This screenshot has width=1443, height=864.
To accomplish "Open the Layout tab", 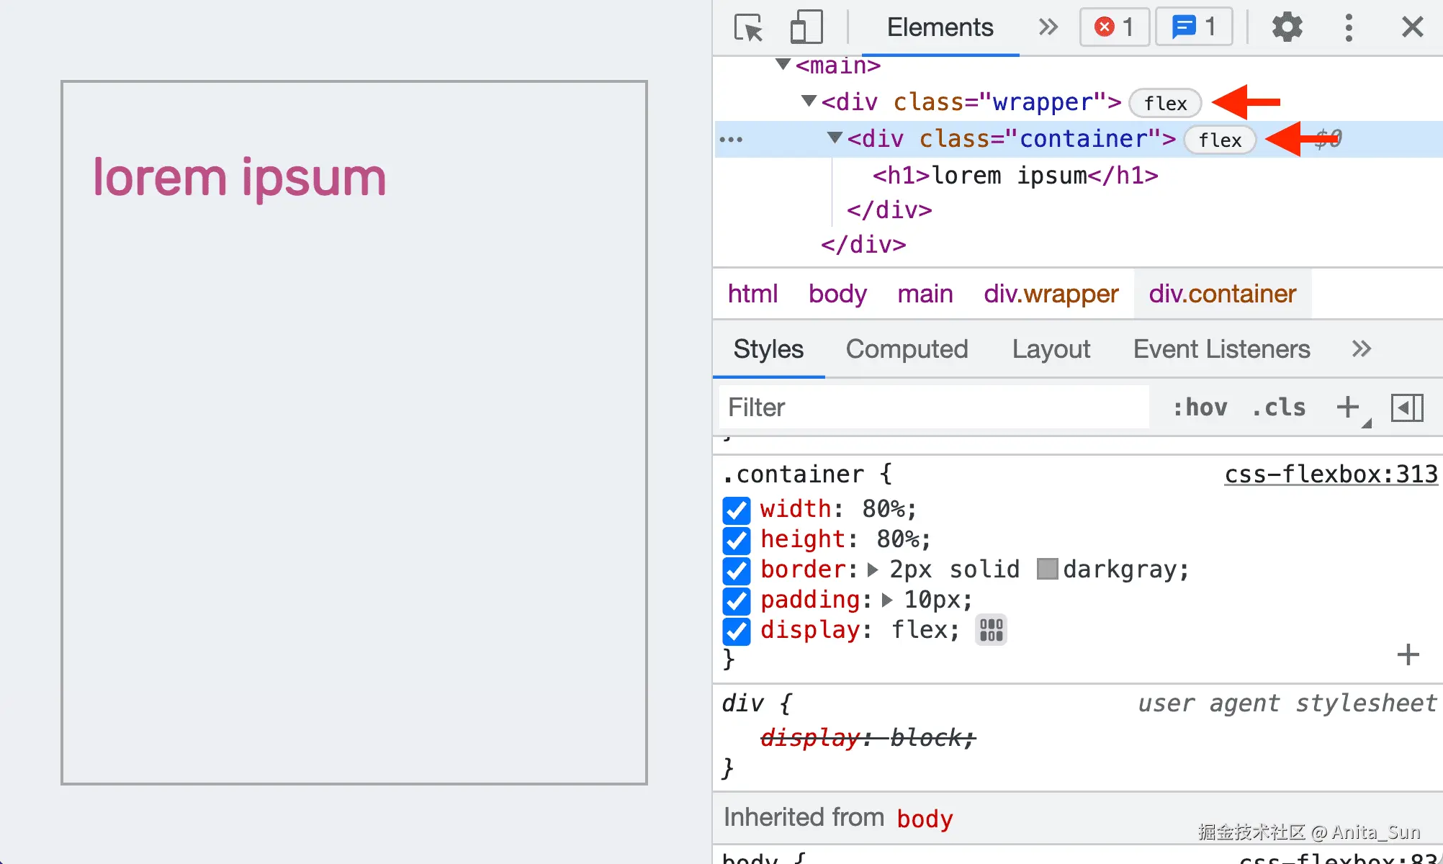I will [1051, 349].
